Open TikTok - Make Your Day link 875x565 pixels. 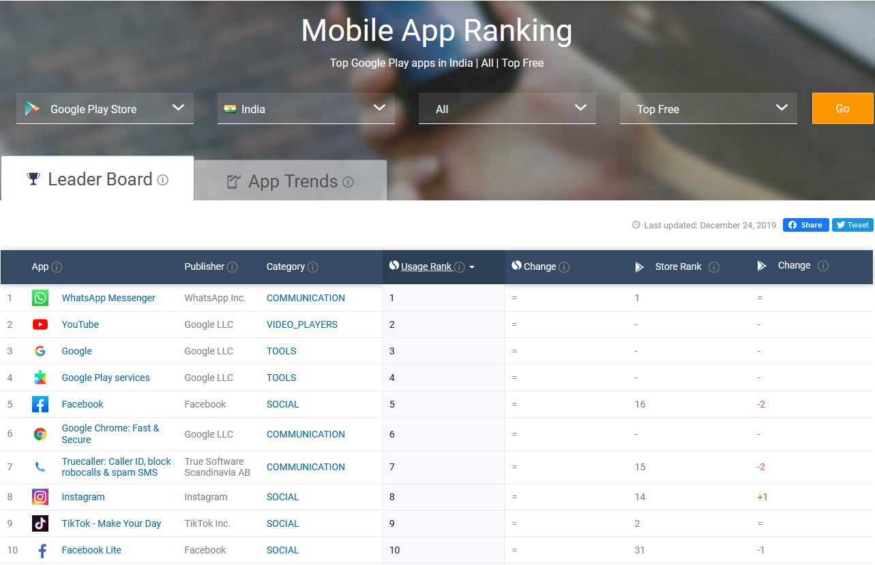(x=111, y=523)
